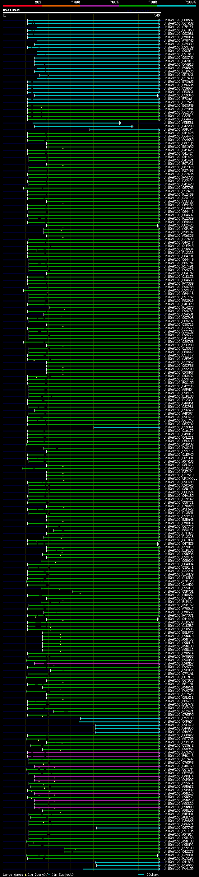Select label UniRef100_Q40956
The image size is (199, 877).
point(178,728)
